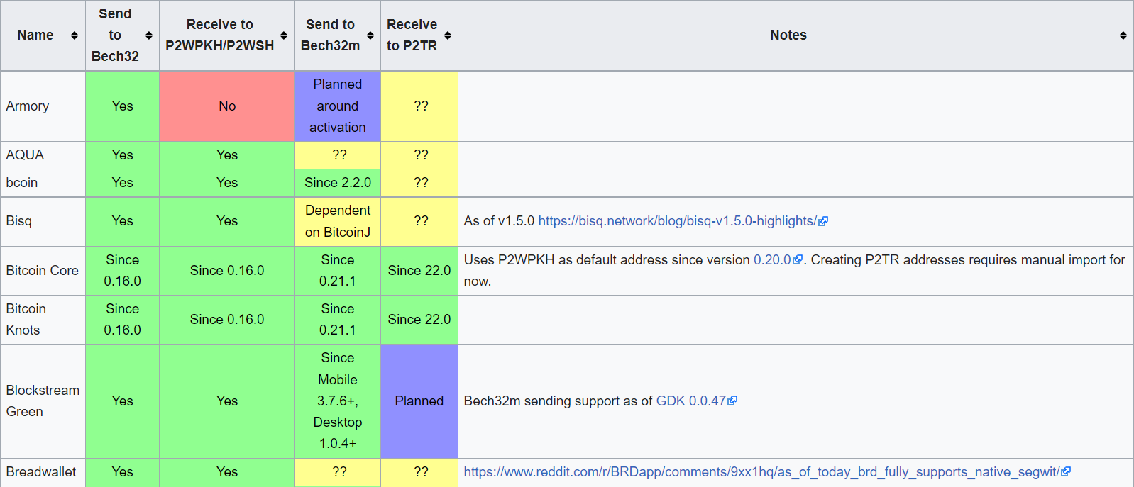Click Bitcoin Knots' 'Since 0.21.1' cell
The height and width of the screenshot is (487, 1134).
tap(338, 320)
